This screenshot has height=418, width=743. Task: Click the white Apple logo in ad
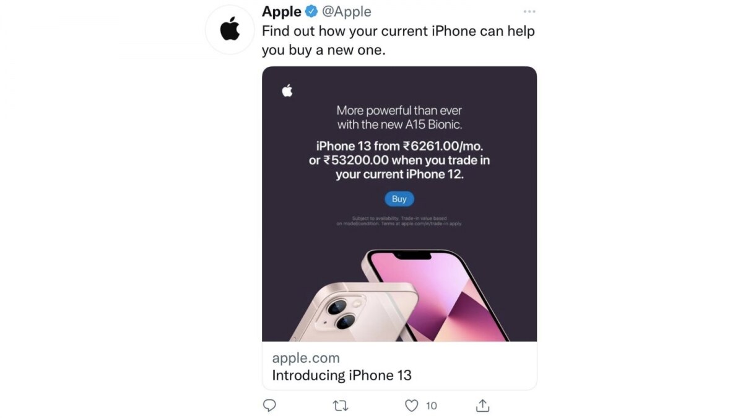pyautogui.click(x=287, y=91)
